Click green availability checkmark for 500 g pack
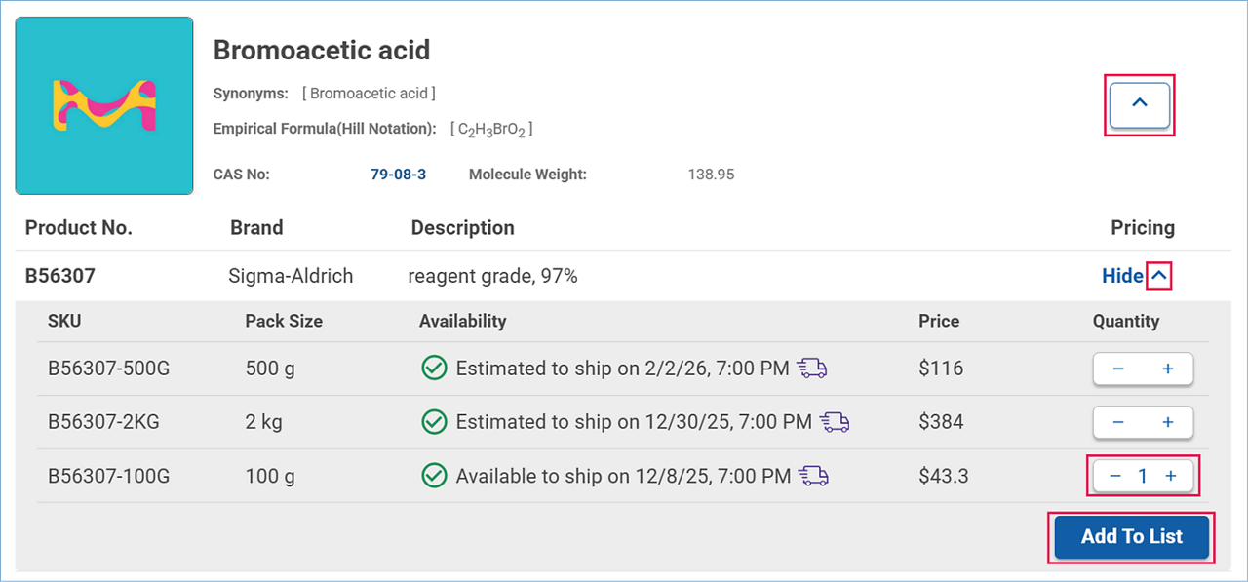Viewport: 1248px width, 582px height. pos(434,369)
